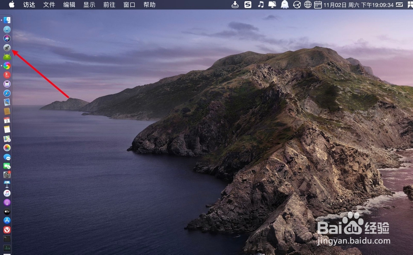Screen dimensions: 413x255
Task: Open Maps from the dock
Action: pyautogui.click(x=7, y=139)
